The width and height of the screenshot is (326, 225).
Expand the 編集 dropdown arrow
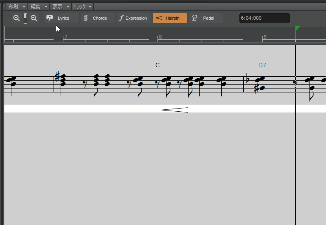point(46,7)
